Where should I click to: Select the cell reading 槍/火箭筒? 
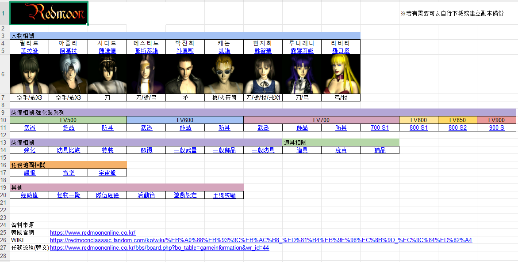(224, 97)
